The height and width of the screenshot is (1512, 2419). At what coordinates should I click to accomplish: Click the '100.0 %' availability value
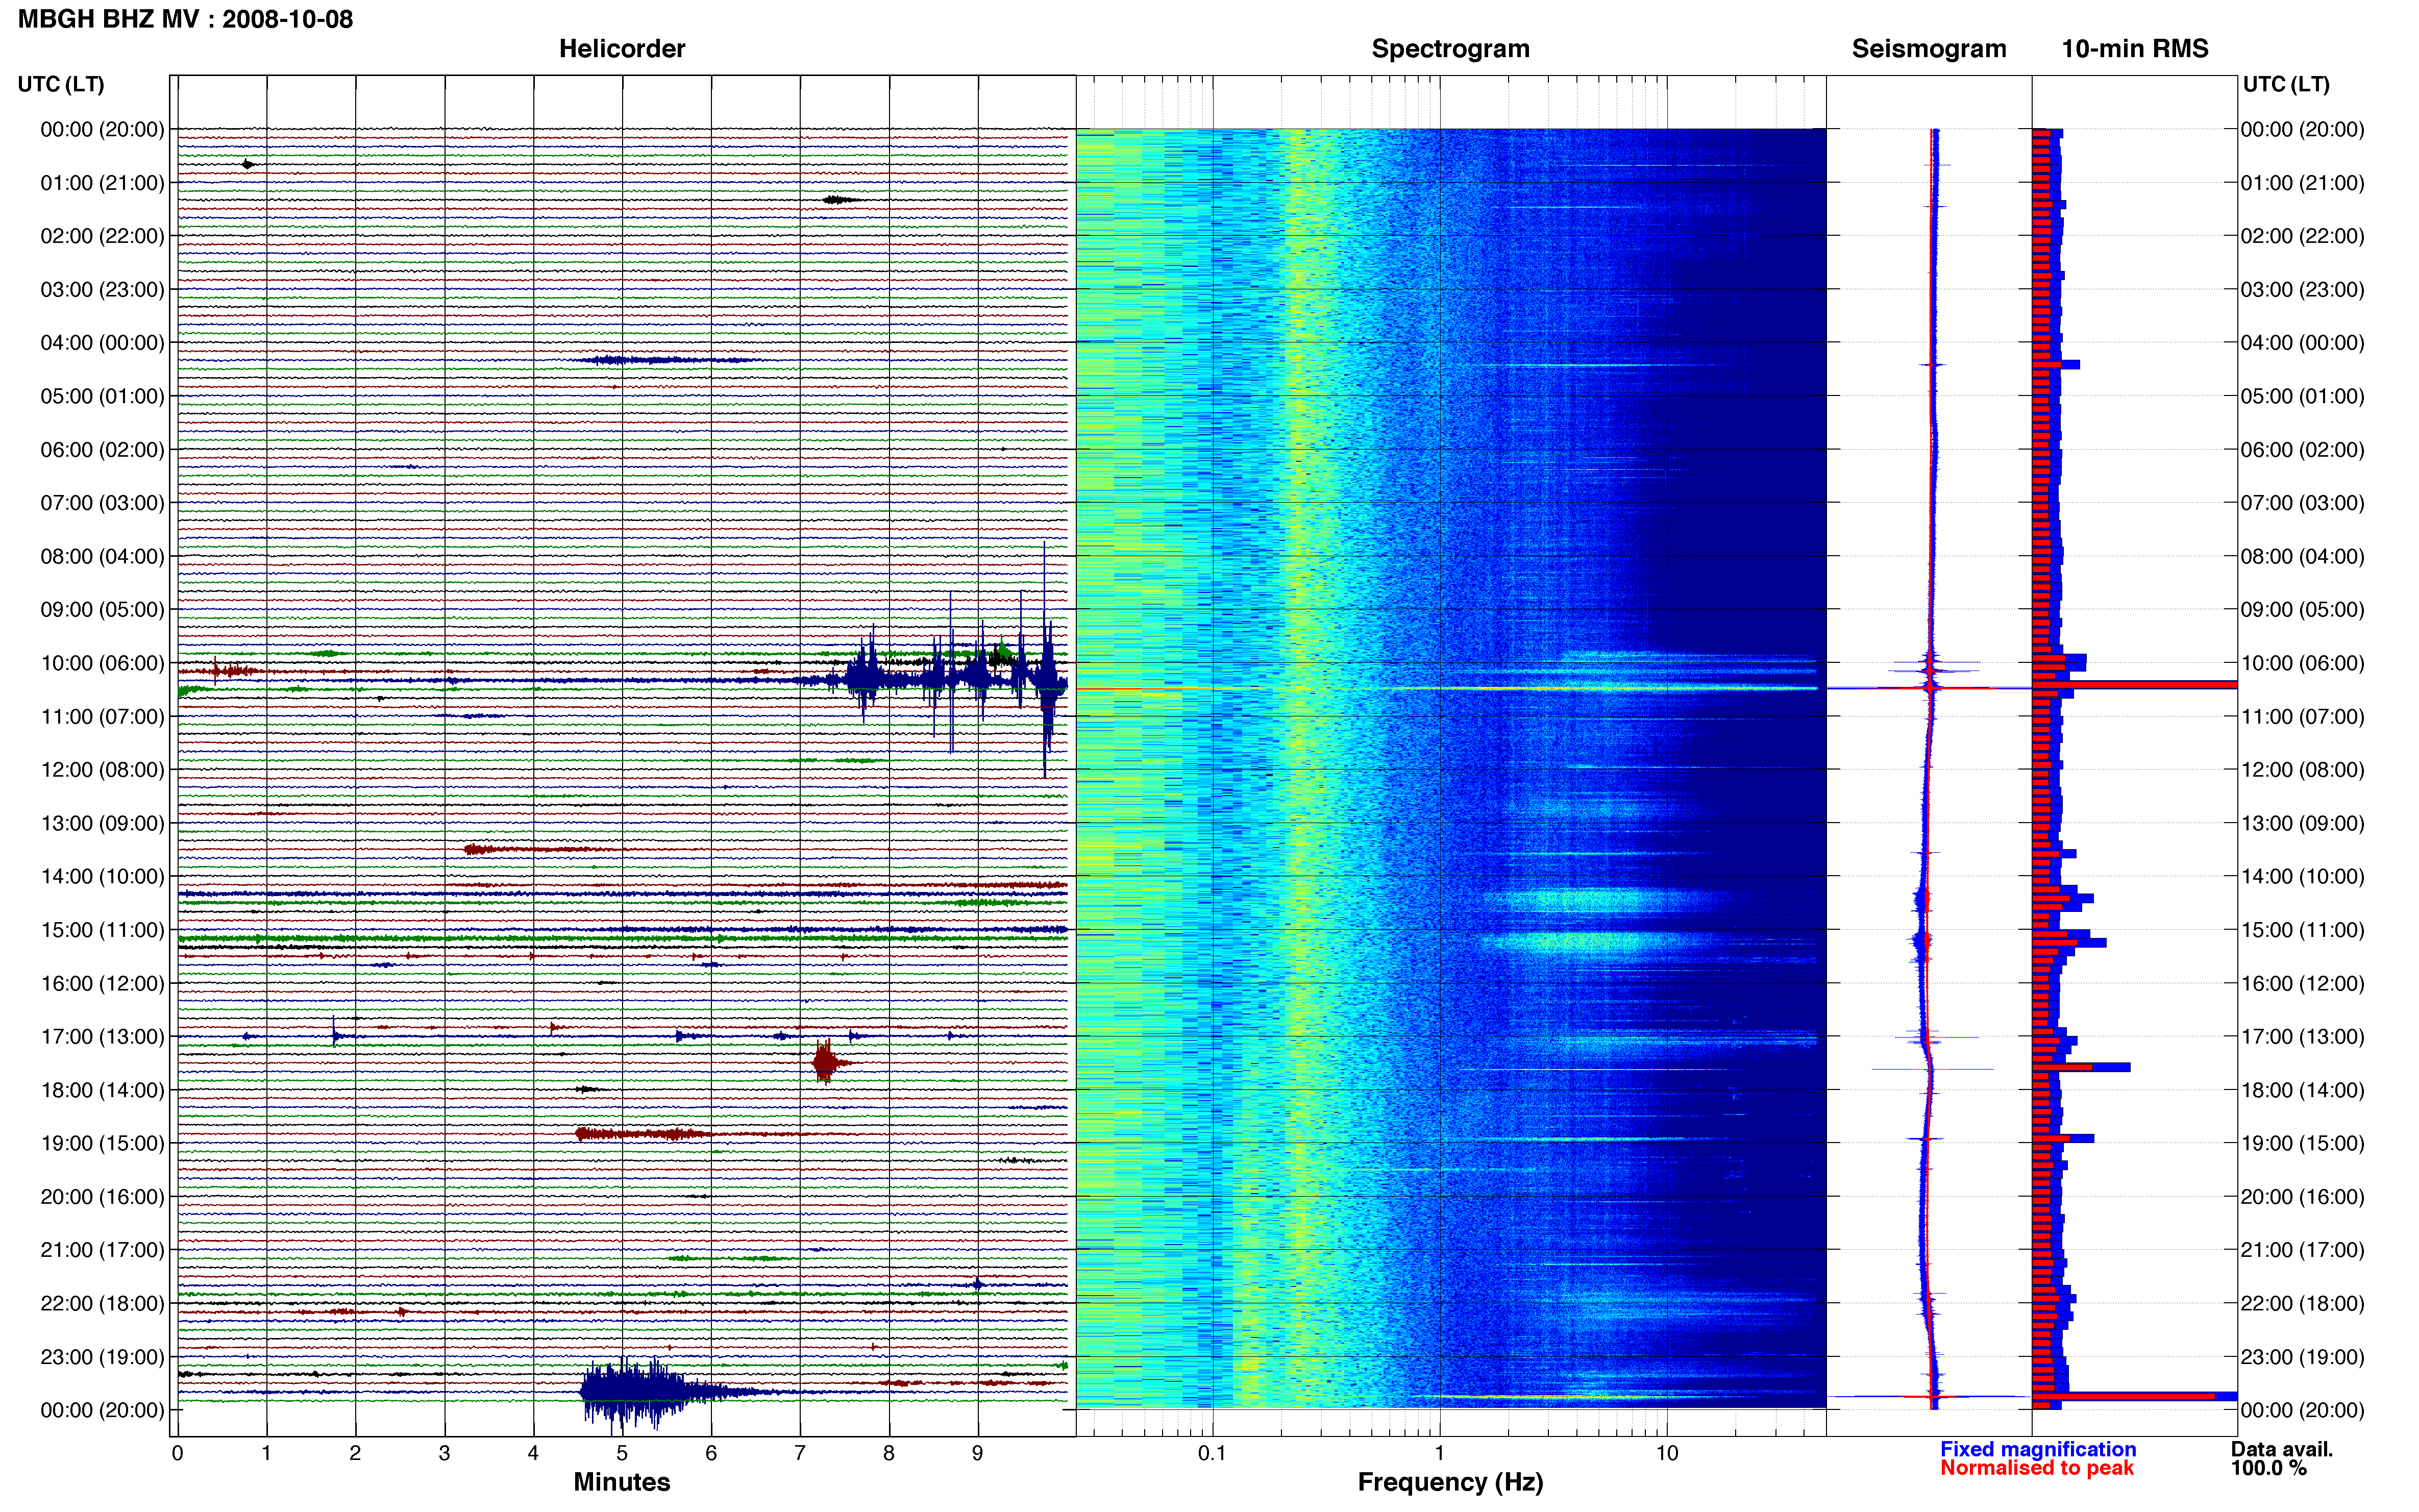(x=2268, y=1468)
